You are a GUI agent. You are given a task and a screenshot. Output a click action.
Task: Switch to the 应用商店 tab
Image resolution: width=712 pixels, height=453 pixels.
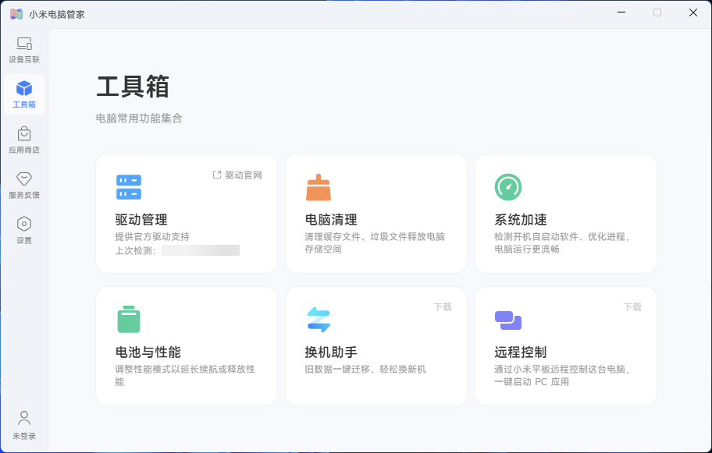coord(23,138)
